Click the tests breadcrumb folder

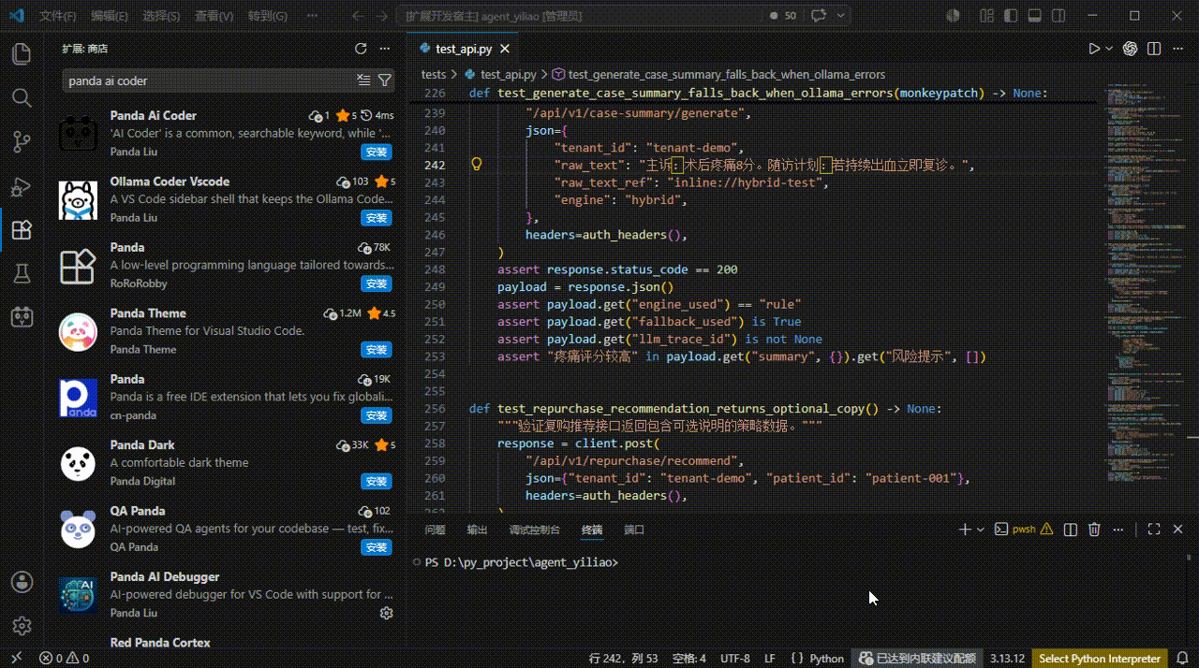(x=434, y=74)
